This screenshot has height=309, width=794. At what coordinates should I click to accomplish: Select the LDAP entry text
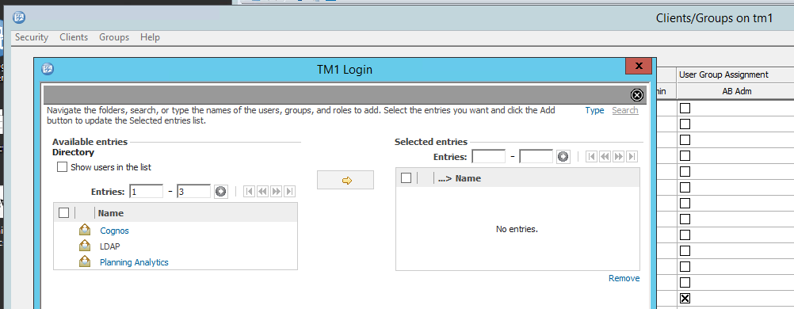click(x=110, y=246)
